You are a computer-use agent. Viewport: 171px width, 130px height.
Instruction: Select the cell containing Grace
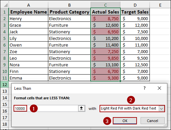pyautogui.click(x=28, y=25)
